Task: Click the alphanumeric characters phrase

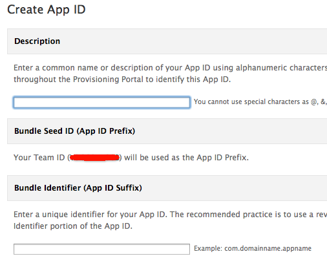Action: tap(281, 68)
